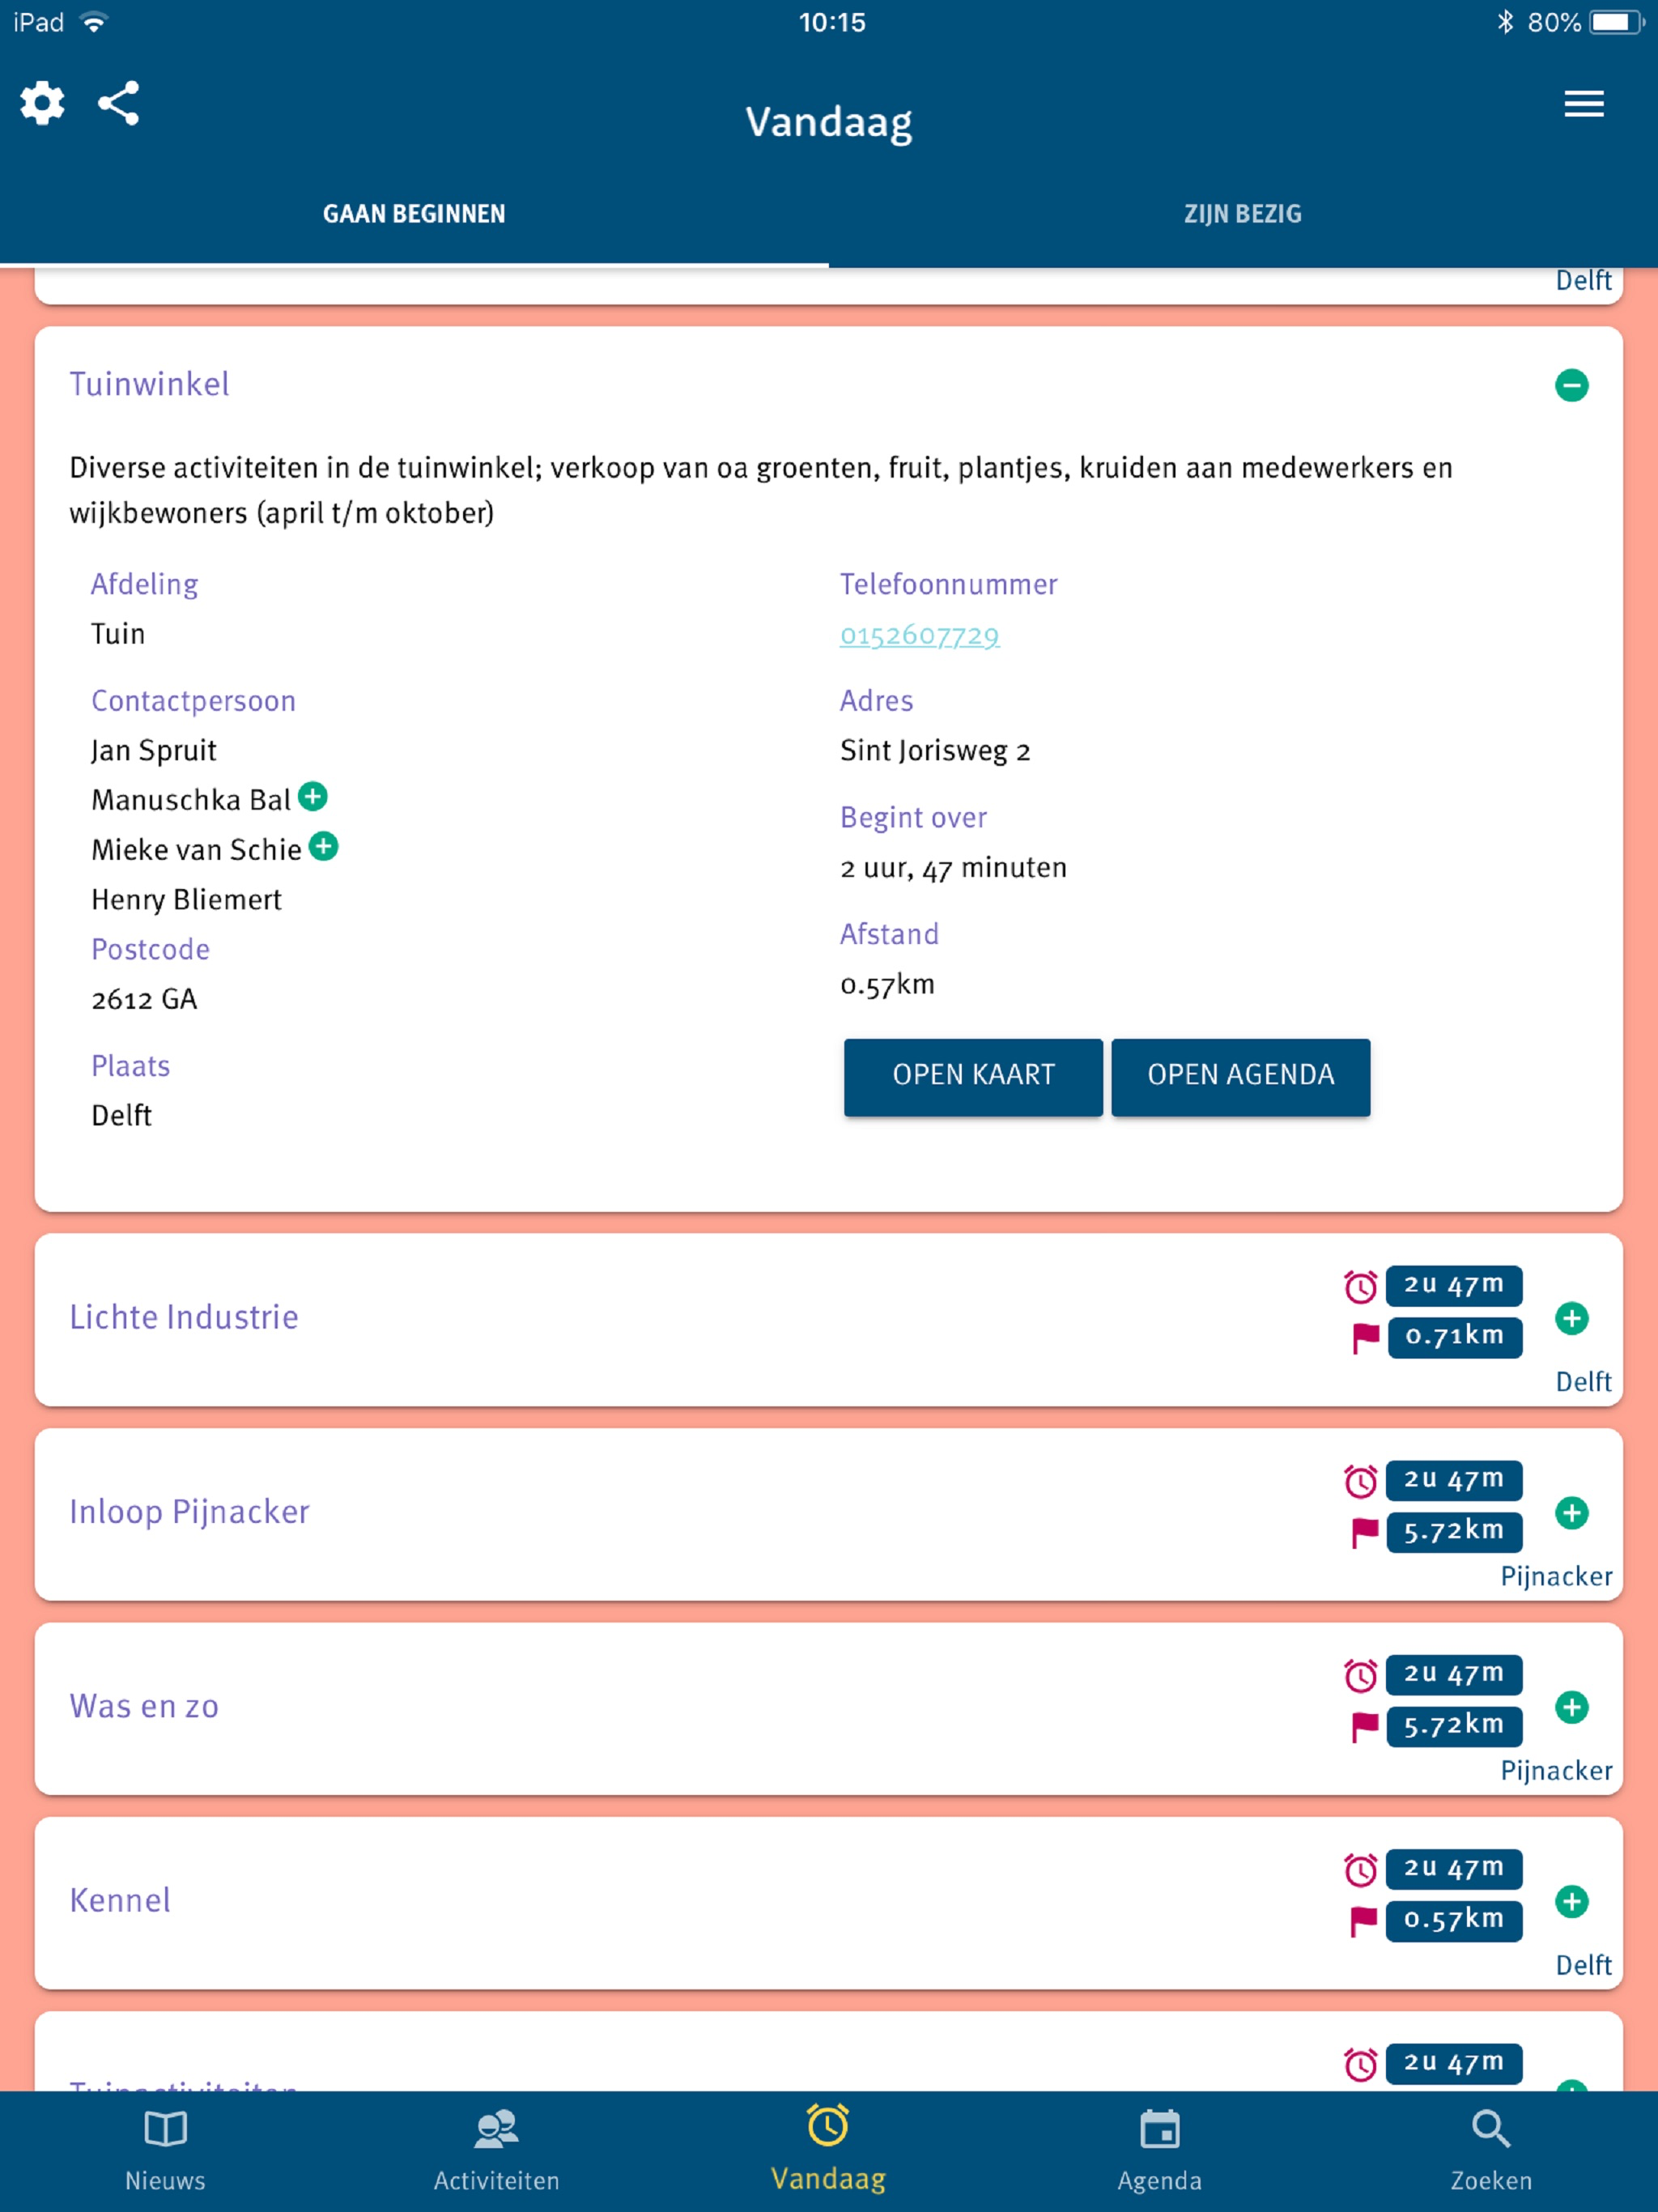
Task: Select the Gaan Beginnen tab
Action: [x=414, y=214]
